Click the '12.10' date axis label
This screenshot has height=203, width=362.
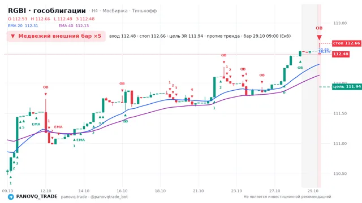pos(45,191)
